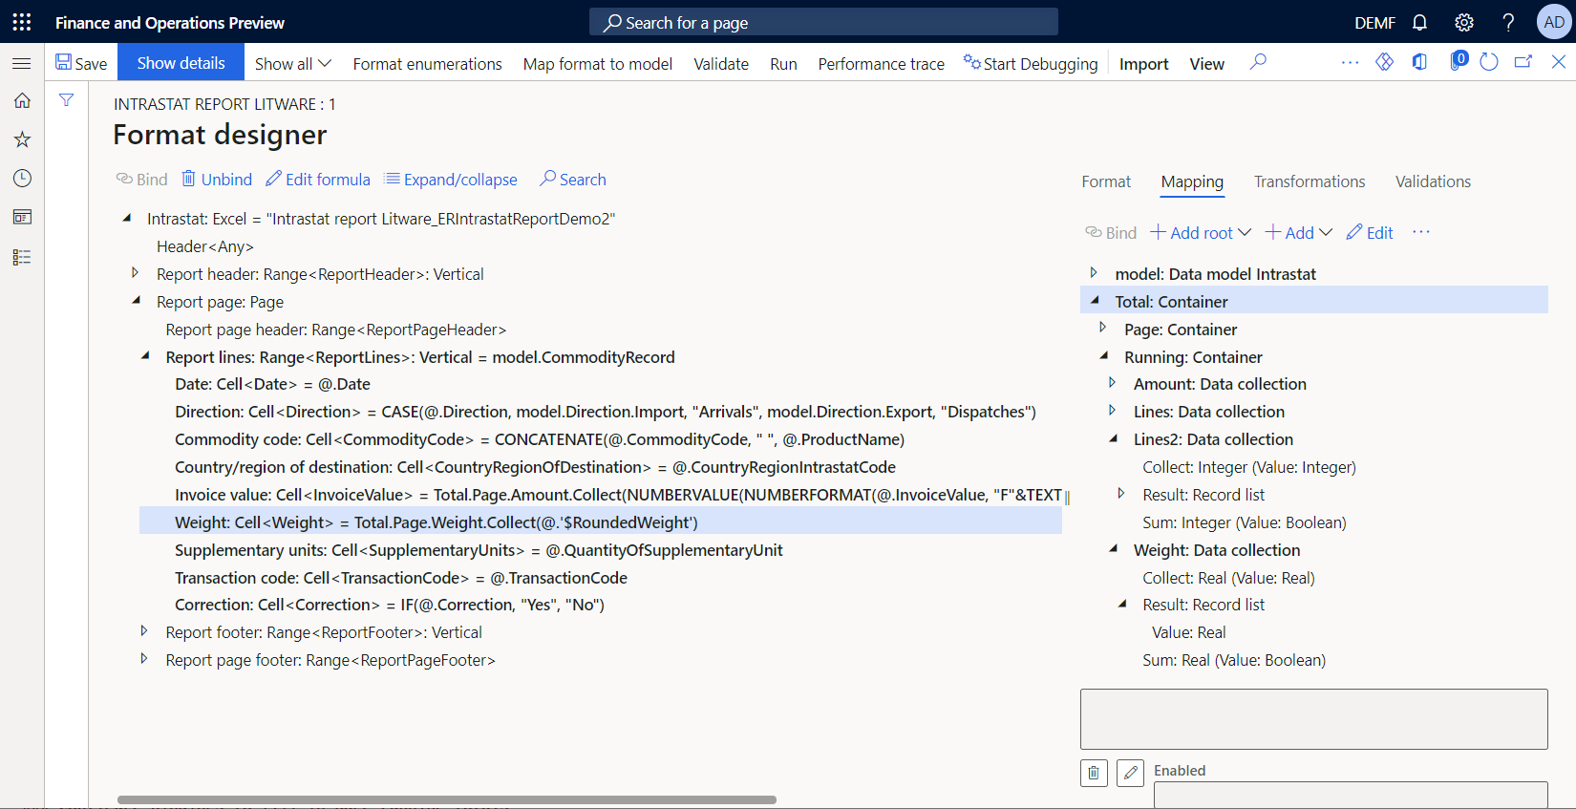This screenshot has width=1576, height=809.
Task: Go to Home in the sidebar
Action: pyautogui.click(x=22, y=100)
